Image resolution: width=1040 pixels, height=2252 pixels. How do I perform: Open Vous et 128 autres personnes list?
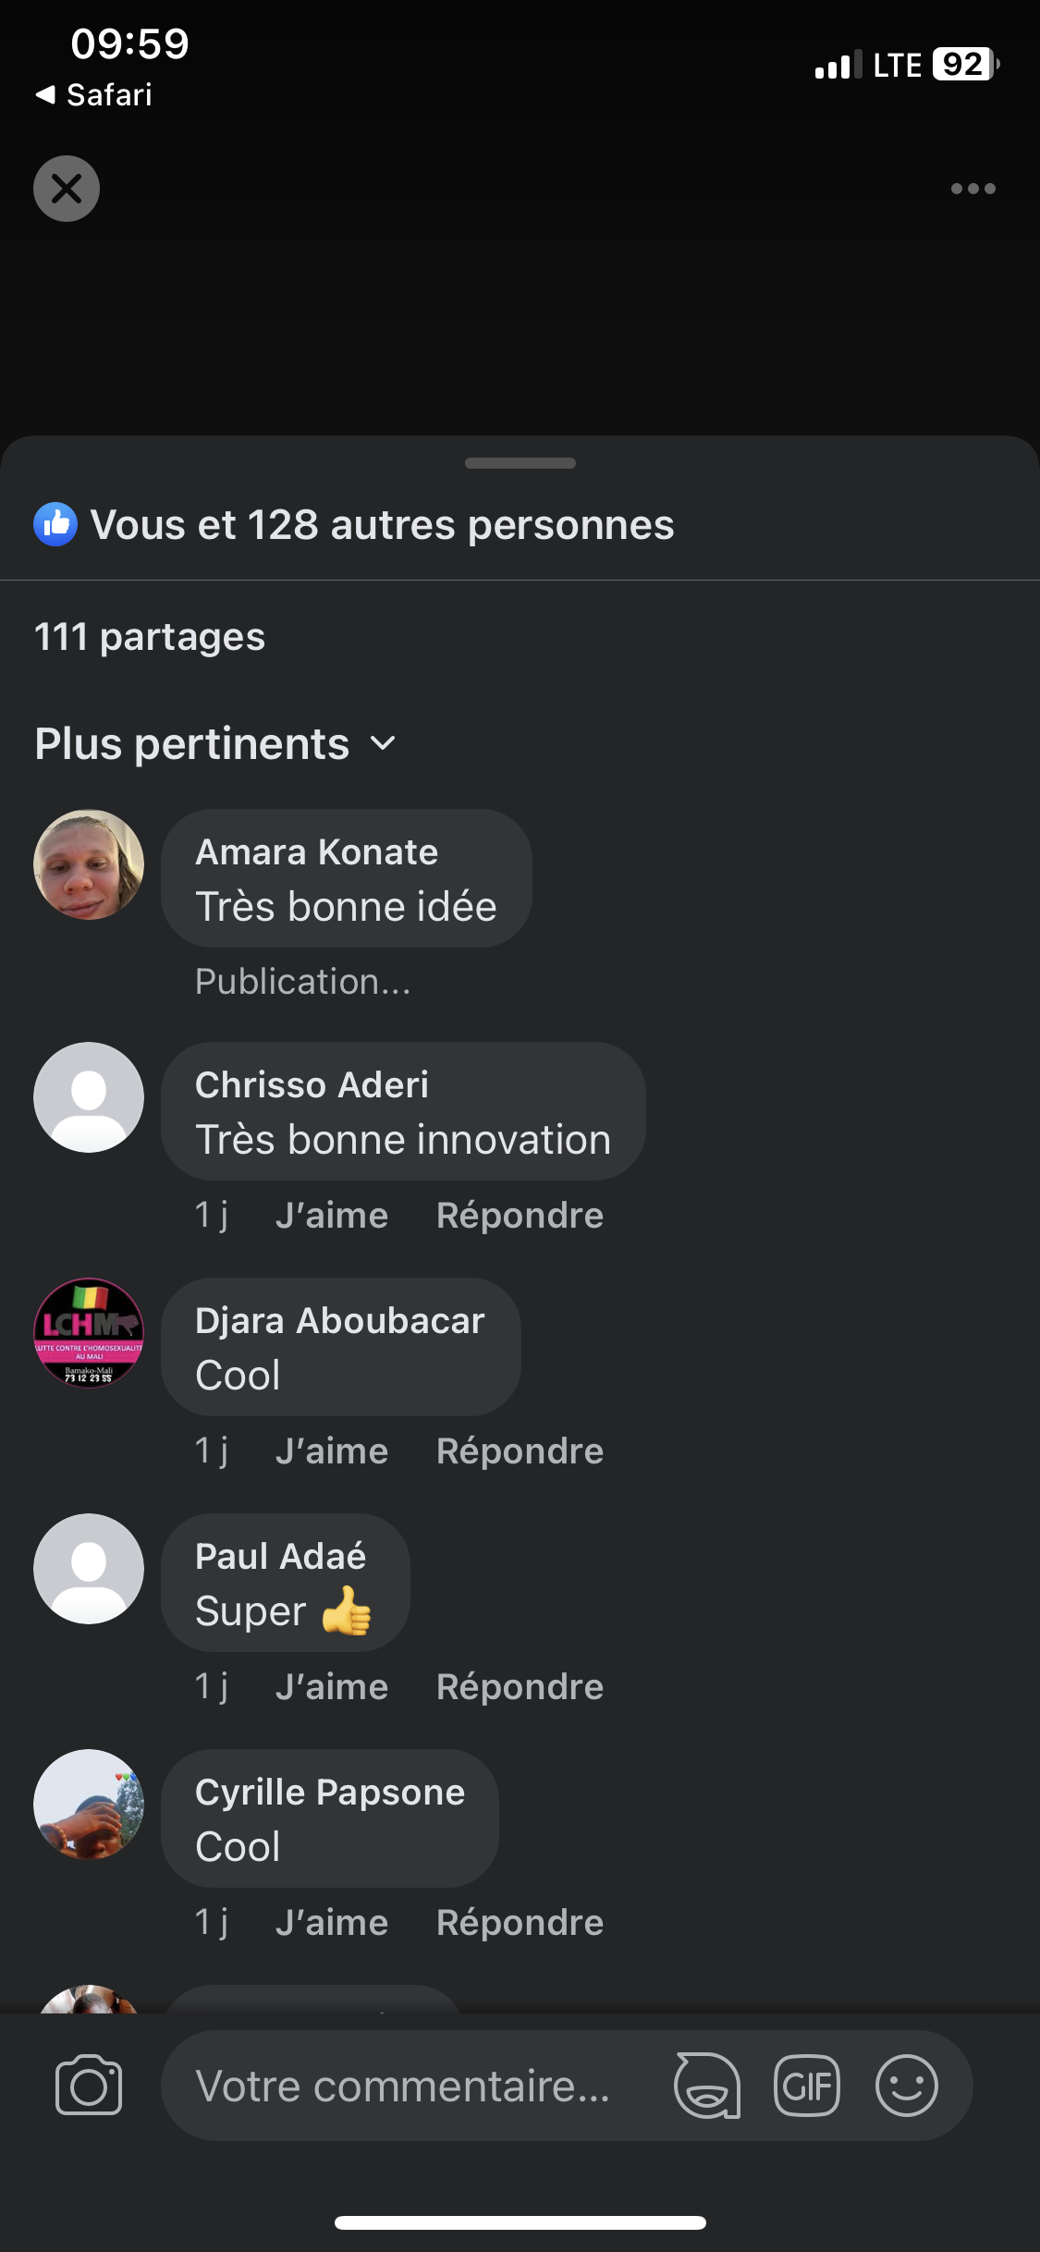(382, 524)
